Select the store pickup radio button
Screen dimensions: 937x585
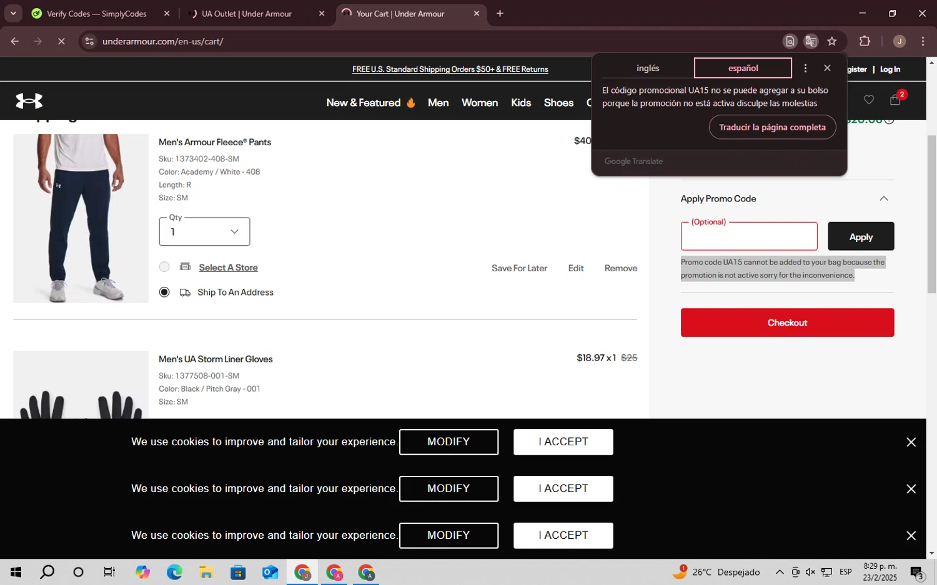164,267
